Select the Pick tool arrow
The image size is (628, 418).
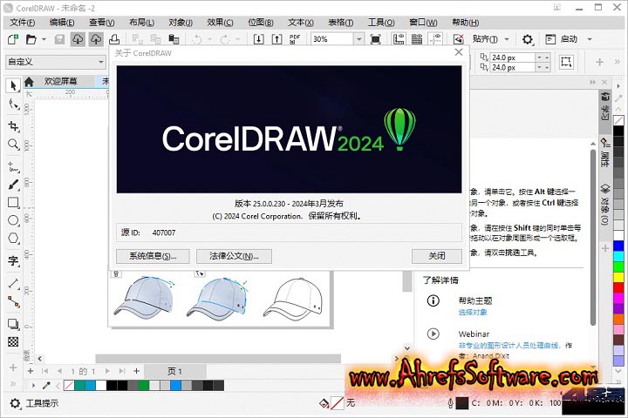click(13, 85)
